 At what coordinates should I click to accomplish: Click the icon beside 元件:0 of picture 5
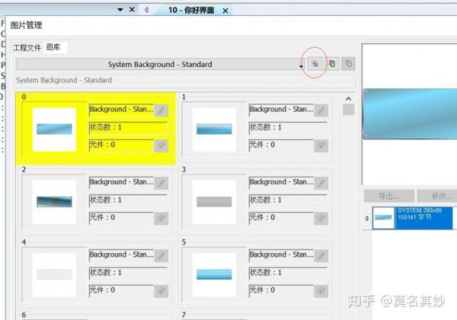coord(321,291)
